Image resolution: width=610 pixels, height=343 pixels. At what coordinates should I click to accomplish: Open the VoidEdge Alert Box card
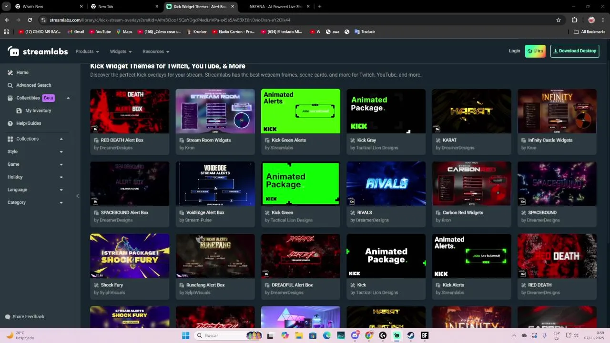click(215, 194)
